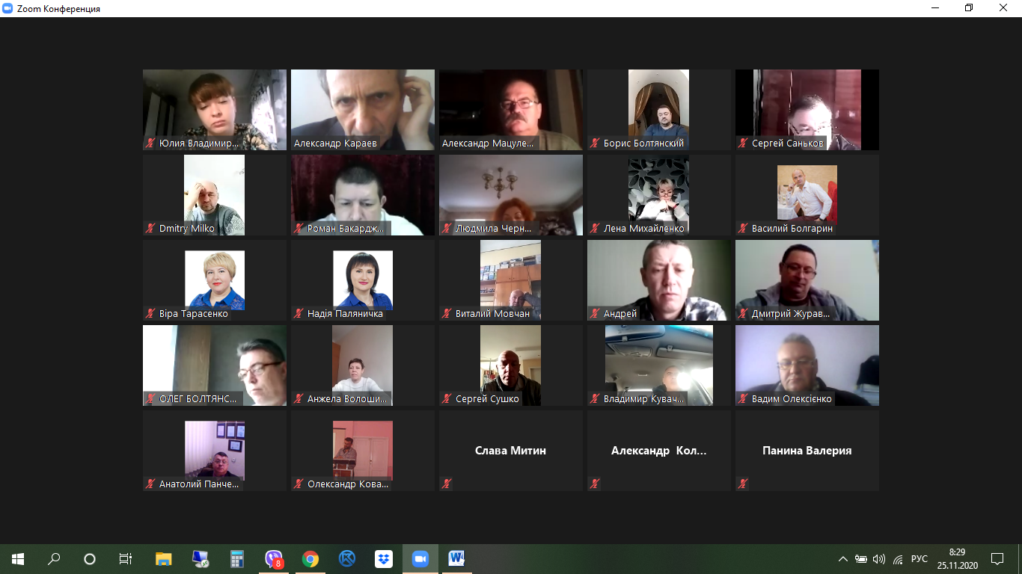This screenshot has height=574, width=1022.
Task: Click the video of Александр Мацуле...
Action: 511,110
